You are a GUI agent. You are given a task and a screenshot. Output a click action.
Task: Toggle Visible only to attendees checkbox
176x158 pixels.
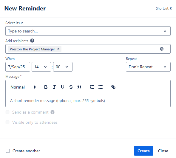(7, 122)
